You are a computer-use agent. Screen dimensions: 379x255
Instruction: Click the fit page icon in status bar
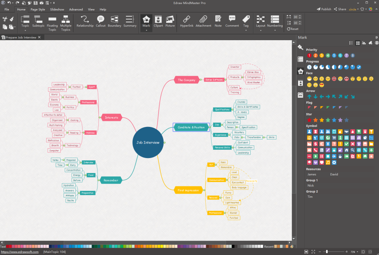coord(306,251)
